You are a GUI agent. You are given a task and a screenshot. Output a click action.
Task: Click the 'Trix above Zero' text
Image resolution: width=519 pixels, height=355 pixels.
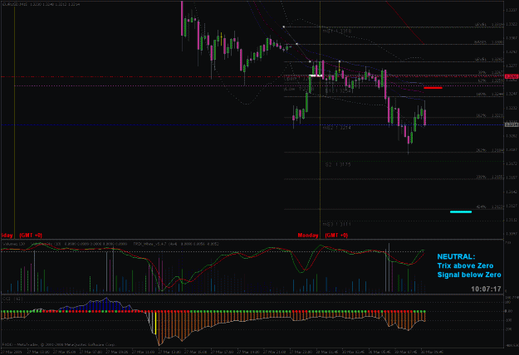[465, 265]
